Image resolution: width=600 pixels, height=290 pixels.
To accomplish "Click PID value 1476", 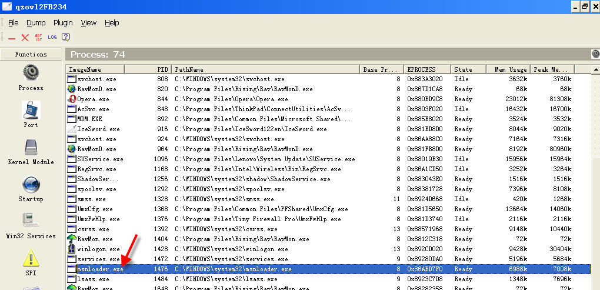I will (161, 269).
